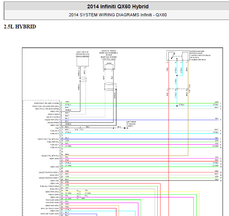Screen dimensions: 229x216
Task: Click the intake manifold runner control valve symbol
Action: 108,66
